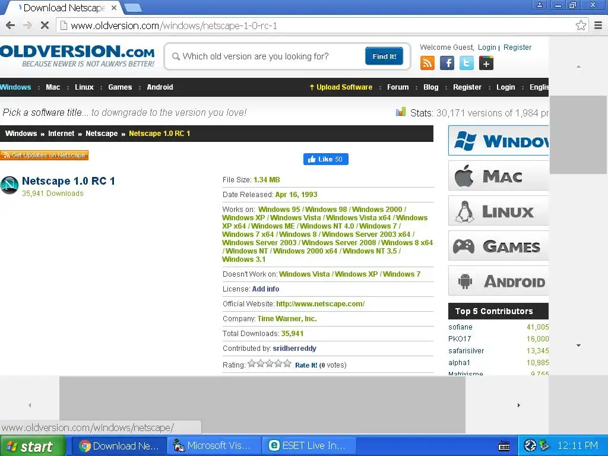608x456 pixels.
Task: Switch to ESET Live Installer taskbar item
Action: 309,446
